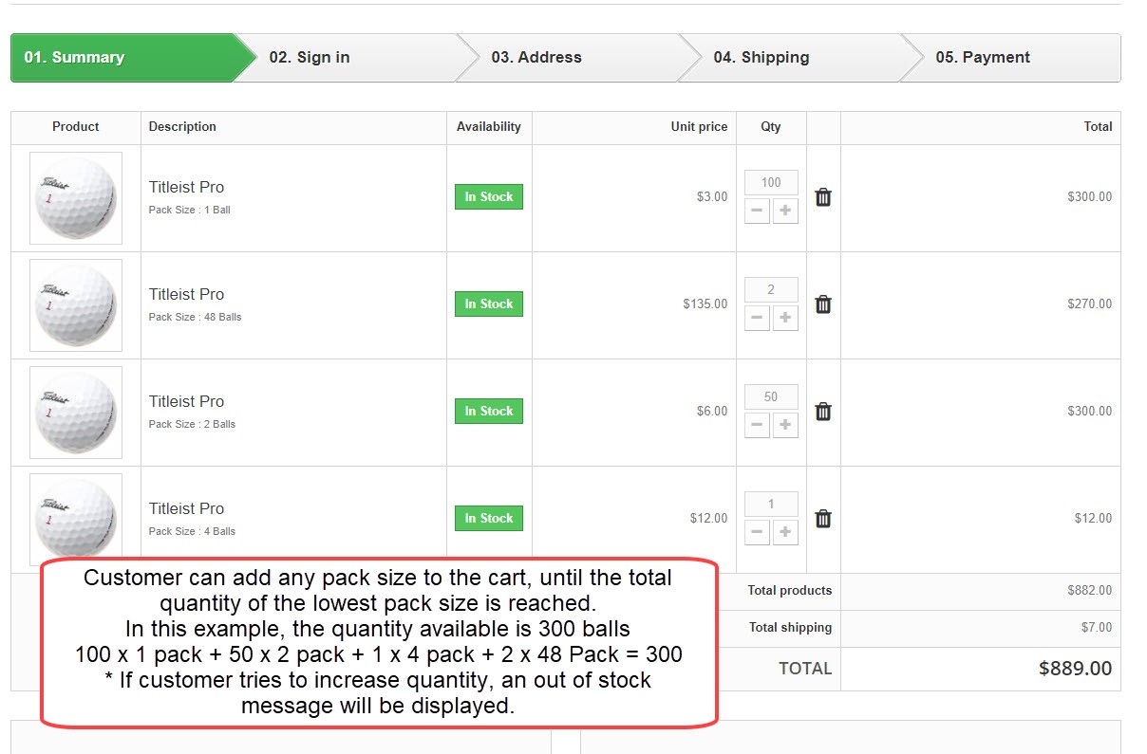Increase the 4 Balls pack quantity
Viewport: 1147px width, 754px height.
click(785, 532)
